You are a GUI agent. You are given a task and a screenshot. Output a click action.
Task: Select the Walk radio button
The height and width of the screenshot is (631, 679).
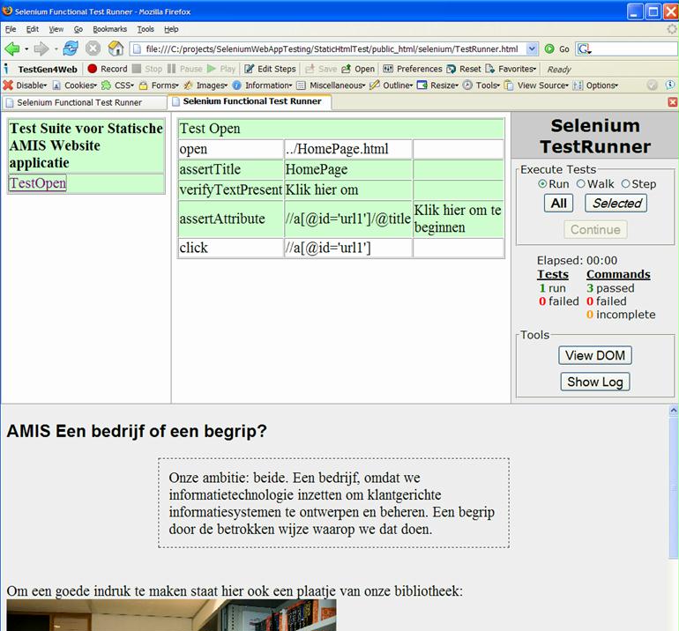pyautogui.click(x=580, y=184)
